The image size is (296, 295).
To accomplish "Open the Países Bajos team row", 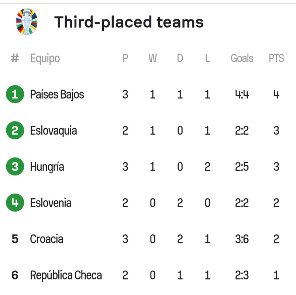I will [145, 94].
